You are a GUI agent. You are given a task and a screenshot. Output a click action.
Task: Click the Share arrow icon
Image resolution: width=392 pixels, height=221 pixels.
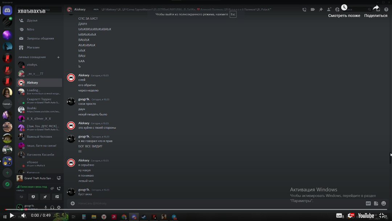click(x=376, y=8)
